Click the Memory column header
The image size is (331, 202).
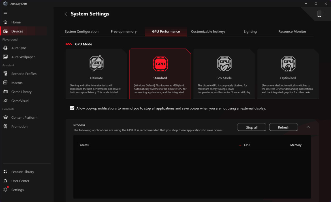point(296,145)
